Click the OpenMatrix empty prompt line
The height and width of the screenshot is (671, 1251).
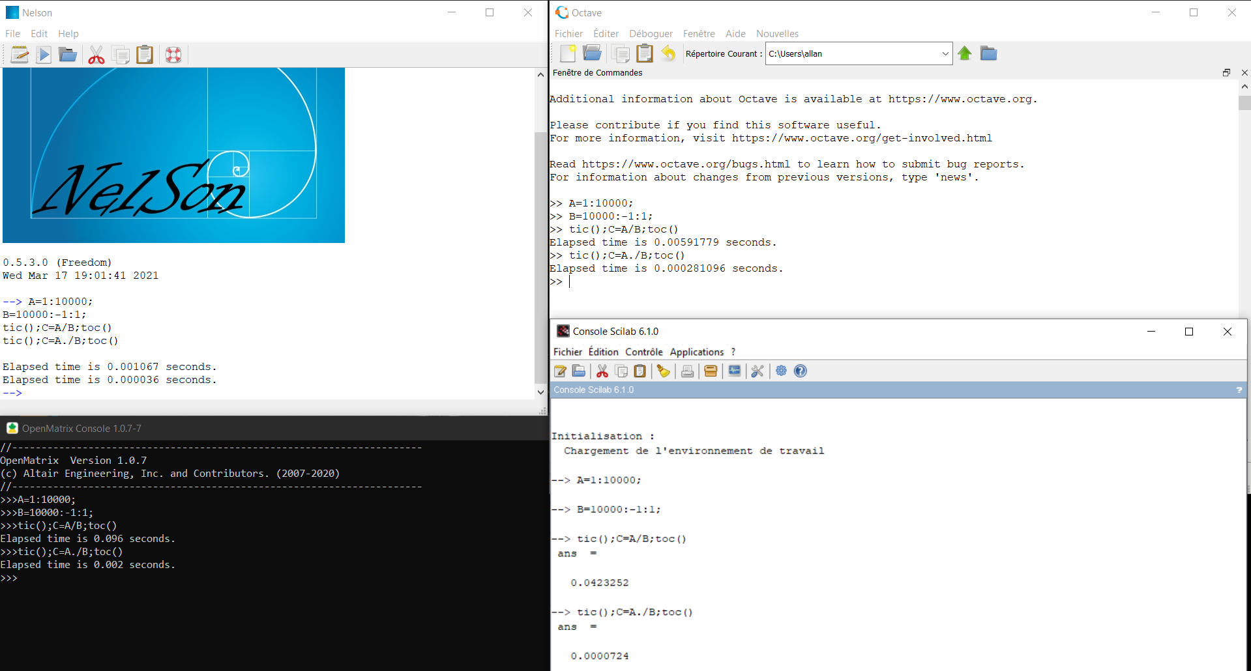9,578
